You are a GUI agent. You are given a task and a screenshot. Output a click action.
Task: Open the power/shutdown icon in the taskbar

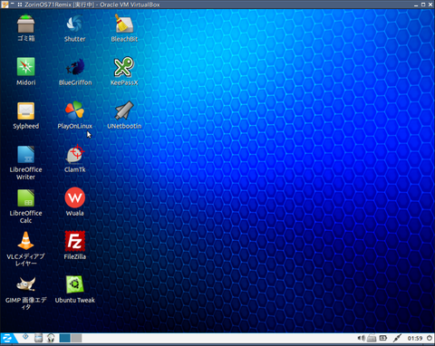[x=430, y=338]
